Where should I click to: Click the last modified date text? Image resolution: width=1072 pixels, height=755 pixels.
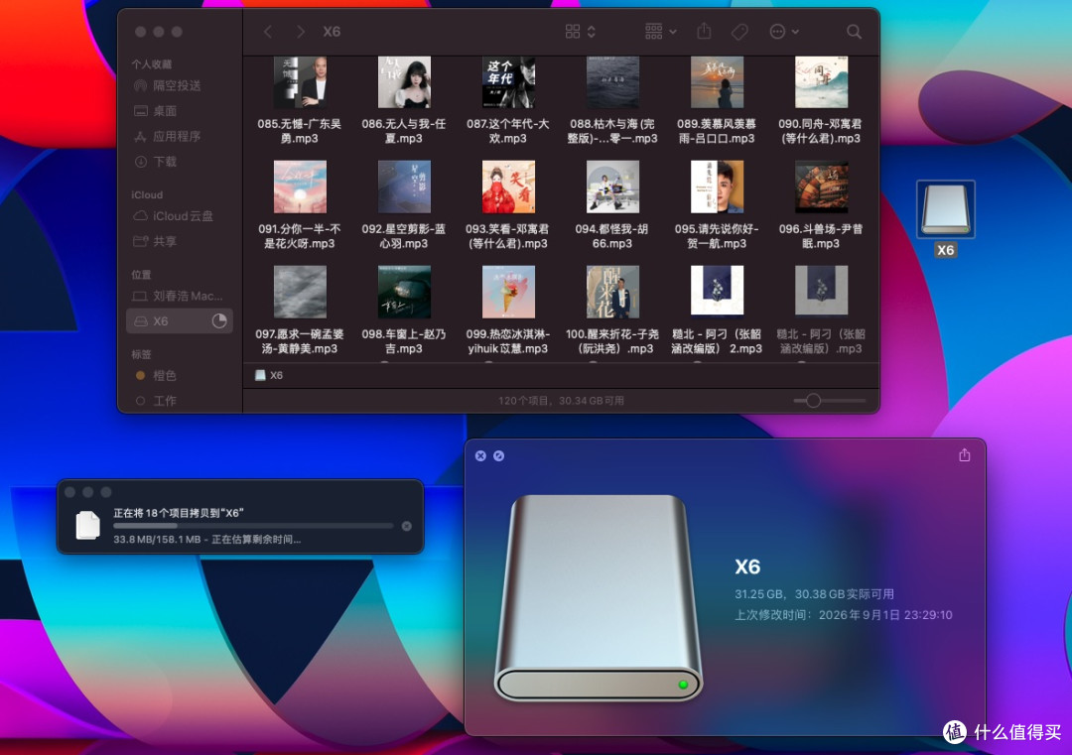[843, 615]
